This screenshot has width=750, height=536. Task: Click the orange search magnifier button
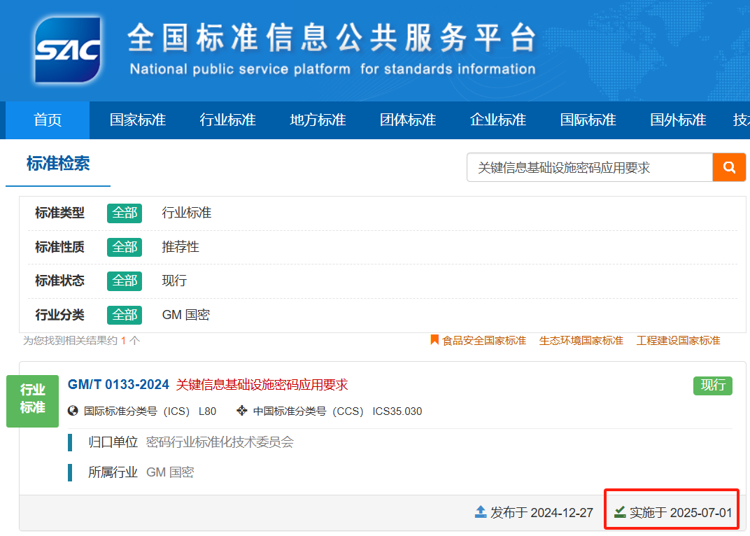point(729,167)
